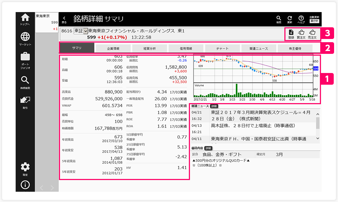Viewport: 338px width, 202px height.
Task: Switch to 株主優待 tab
Action: [x=295, y=49]
